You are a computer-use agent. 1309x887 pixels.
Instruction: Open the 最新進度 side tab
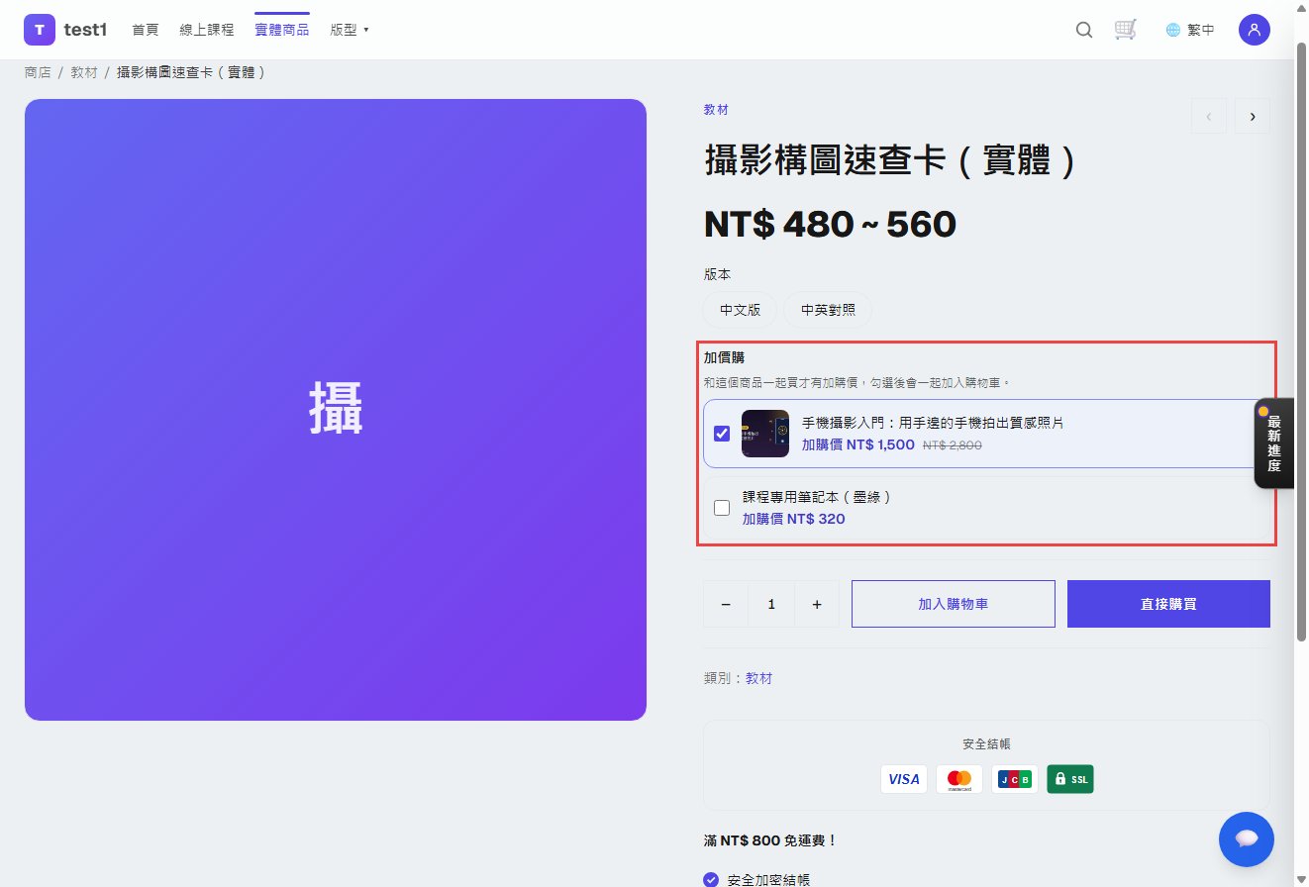tap(1273, 443)
